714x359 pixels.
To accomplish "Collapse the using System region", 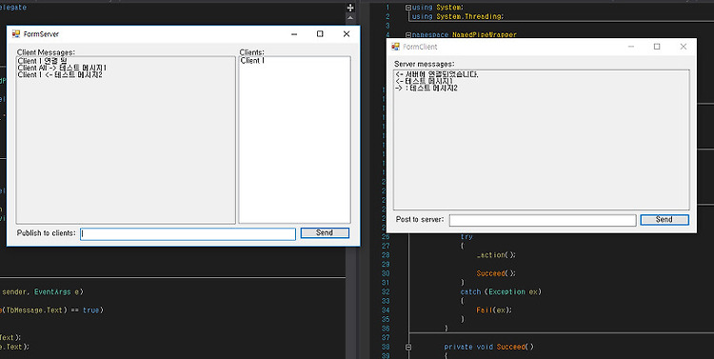I will point(408,8).
